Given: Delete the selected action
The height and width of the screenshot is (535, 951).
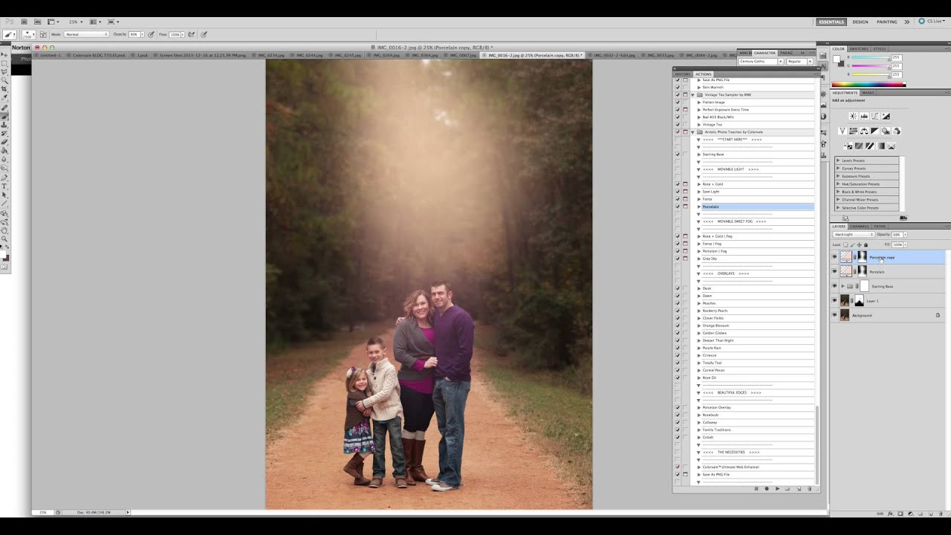Looking at the screenshot, I should tap(809, 489).
